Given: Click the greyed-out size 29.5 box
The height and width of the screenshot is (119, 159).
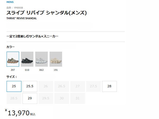Looking at the screenshot, I should tap(46, 98).
